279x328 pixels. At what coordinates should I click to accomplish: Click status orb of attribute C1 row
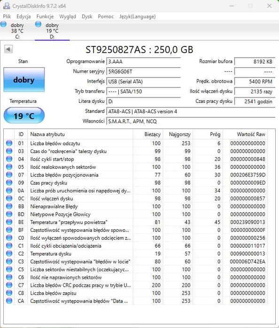pos(9,245)
